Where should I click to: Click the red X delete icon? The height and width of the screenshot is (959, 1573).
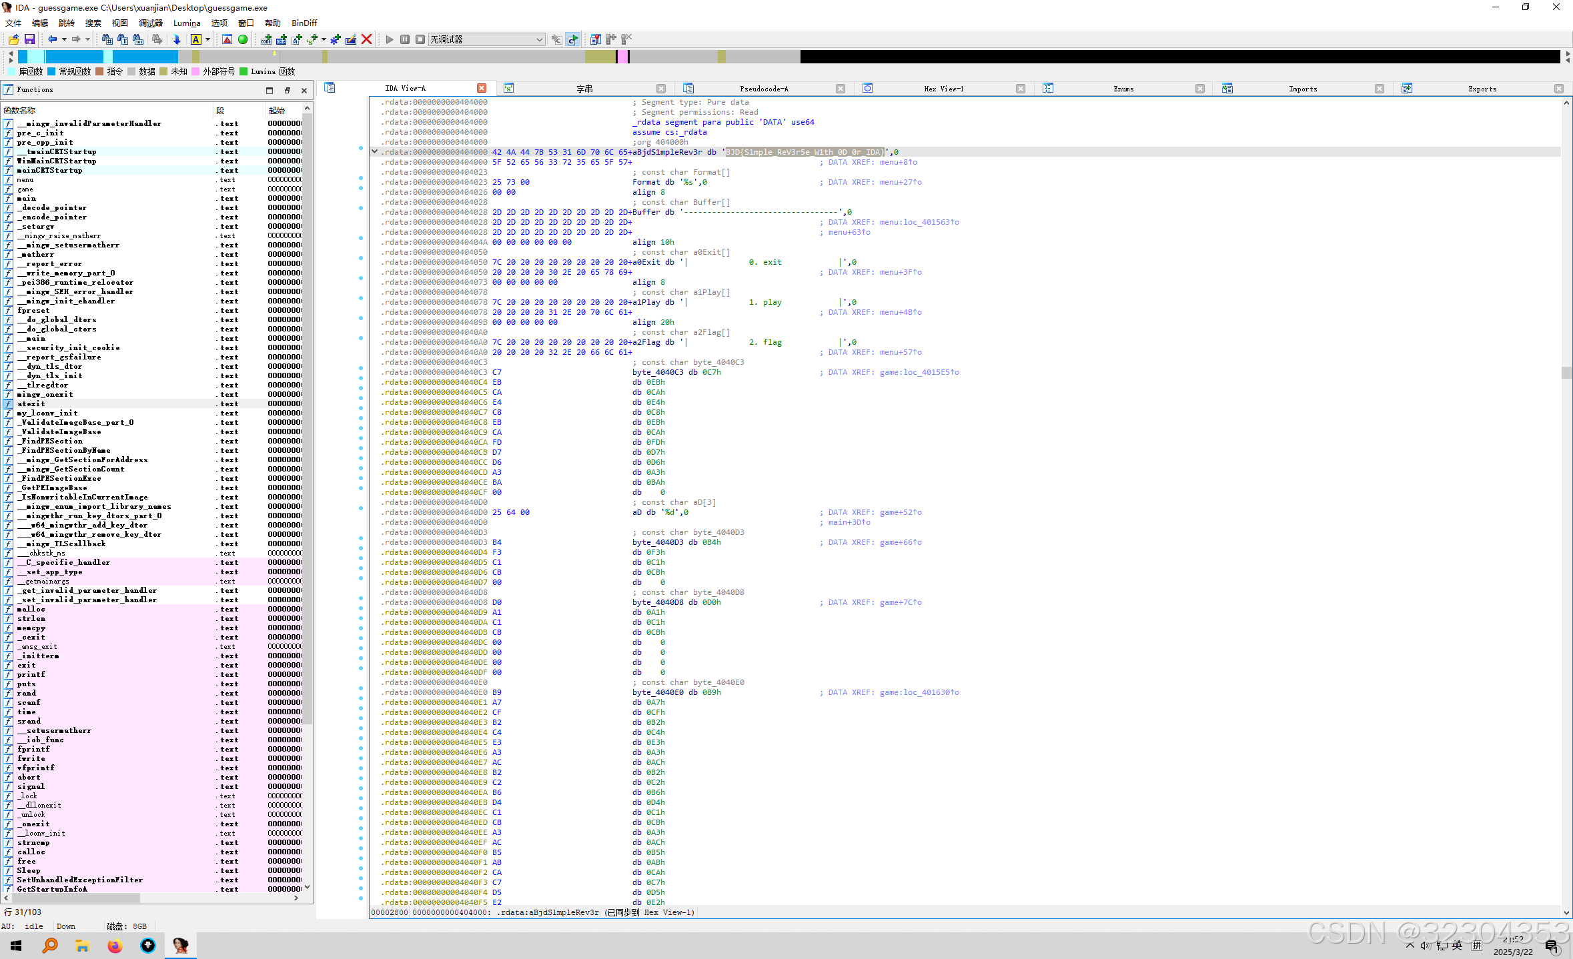[366, 39]
